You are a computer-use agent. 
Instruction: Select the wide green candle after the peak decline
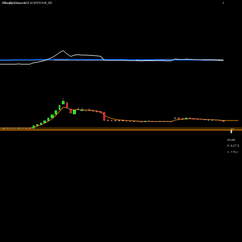click(75, 112)
